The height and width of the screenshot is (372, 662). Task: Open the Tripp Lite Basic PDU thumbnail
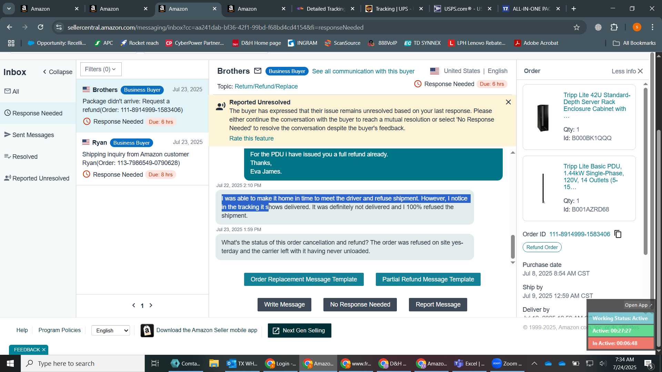(x=543, y=188)
